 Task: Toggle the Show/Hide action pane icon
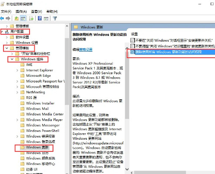tap(46, 18)
